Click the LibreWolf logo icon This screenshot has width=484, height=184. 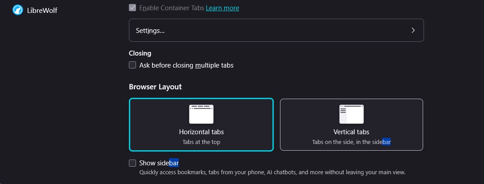[x=18, y=10]
